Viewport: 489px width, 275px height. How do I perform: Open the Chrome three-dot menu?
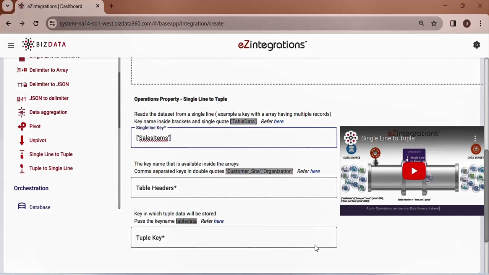click(x=480, y=24)
